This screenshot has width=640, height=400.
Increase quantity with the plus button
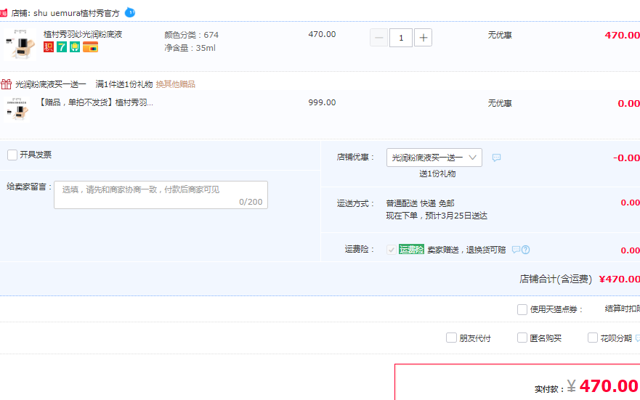(x=424, y=38)
